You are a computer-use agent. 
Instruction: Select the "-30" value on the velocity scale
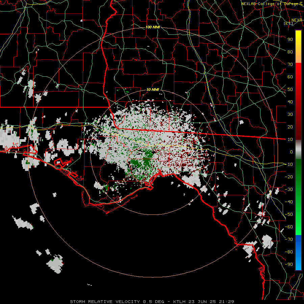pyautogui.click(x=289, y=189)
